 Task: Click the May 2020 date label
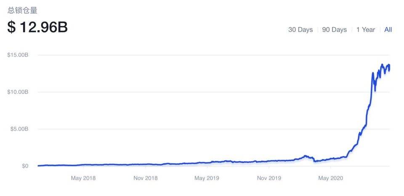(331, 178)
